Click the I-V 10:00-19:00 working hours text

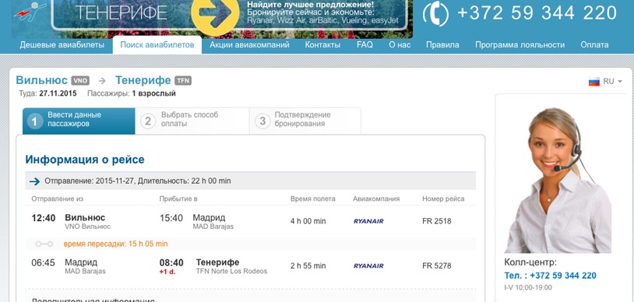[528, 288]
